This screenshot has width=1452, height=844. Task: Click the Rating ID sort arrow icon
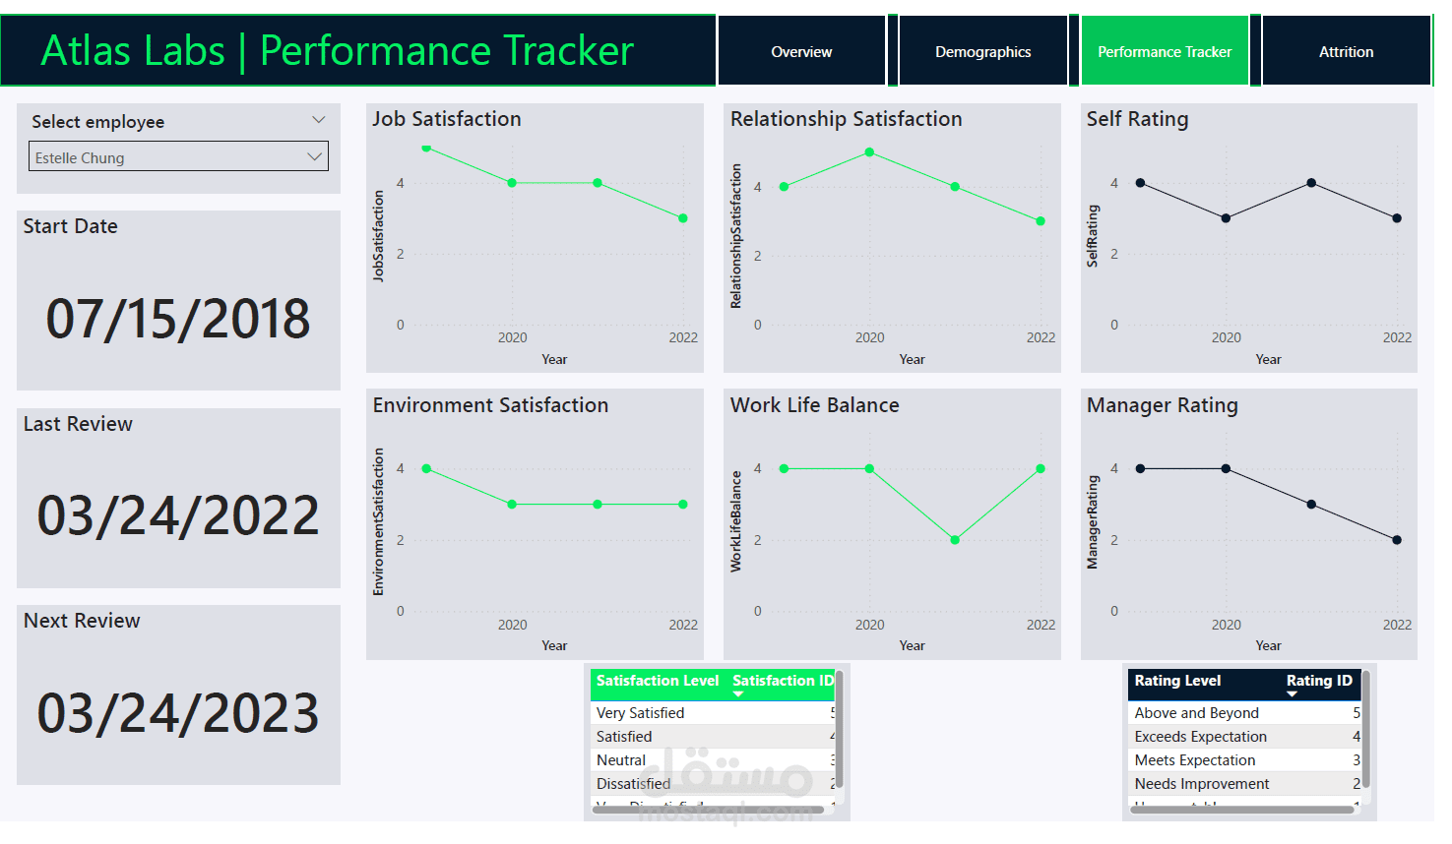[x=1292, y=694]
